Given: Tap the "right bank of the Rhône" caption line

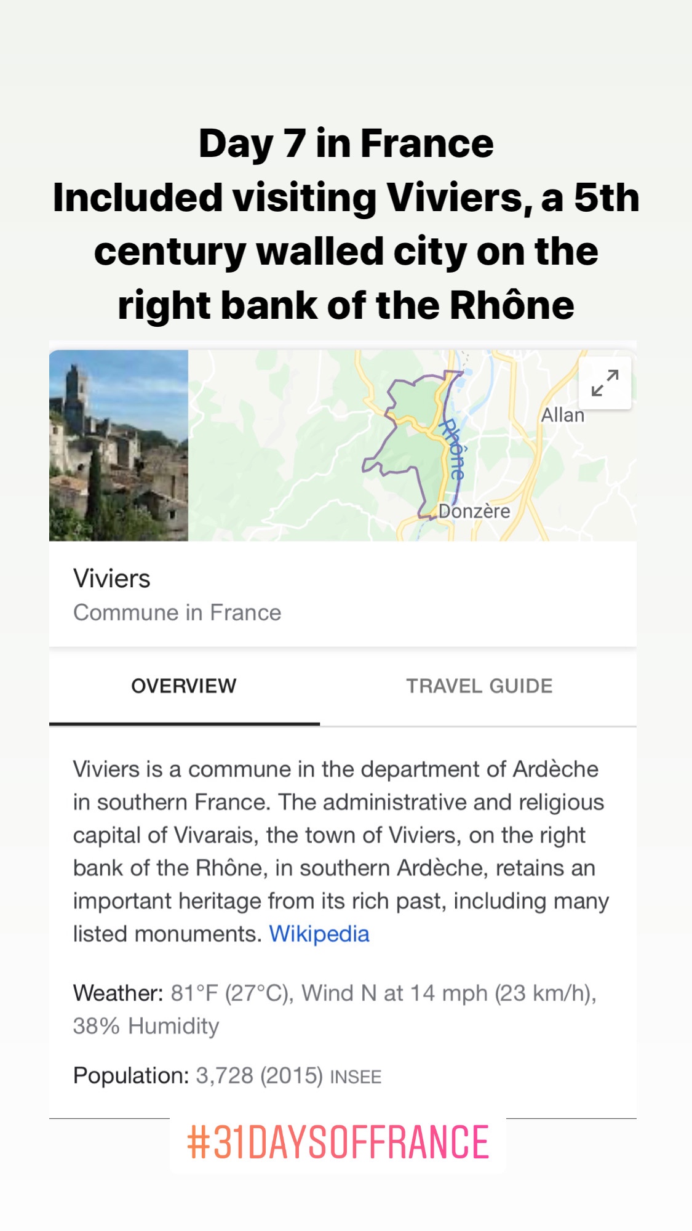Looking at the screenshot, I should point(346,306).
